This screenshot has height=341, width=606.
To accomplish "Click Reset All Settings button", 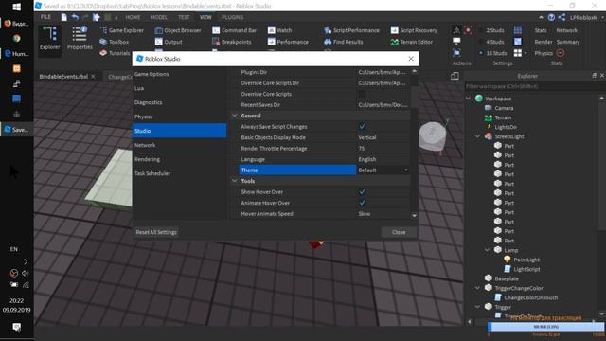I will pos(156,232).
